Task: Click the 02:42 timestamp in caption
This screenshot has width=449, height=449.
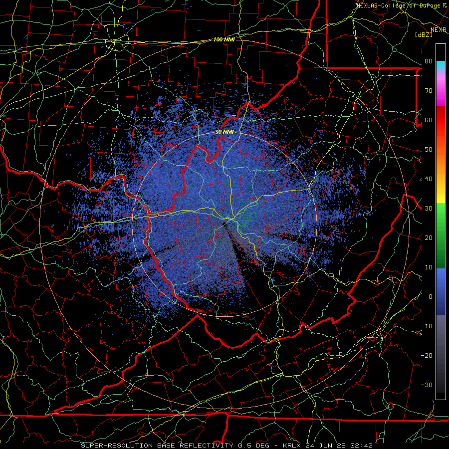Action: click(361, 446)
